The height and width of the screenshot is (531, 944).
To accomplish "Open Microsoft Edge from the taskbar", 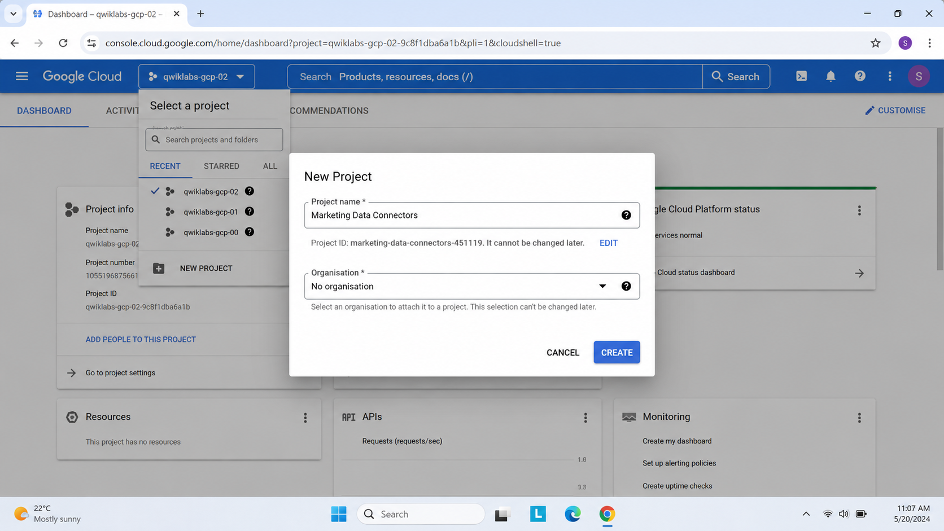I will [x=572, y=514].
